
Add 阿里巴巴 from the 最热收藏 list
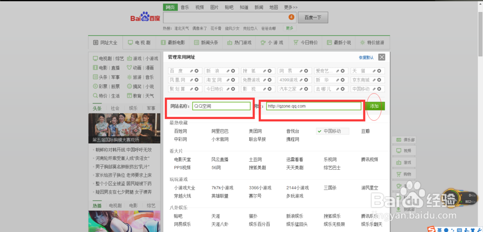(x=220, y=131)
